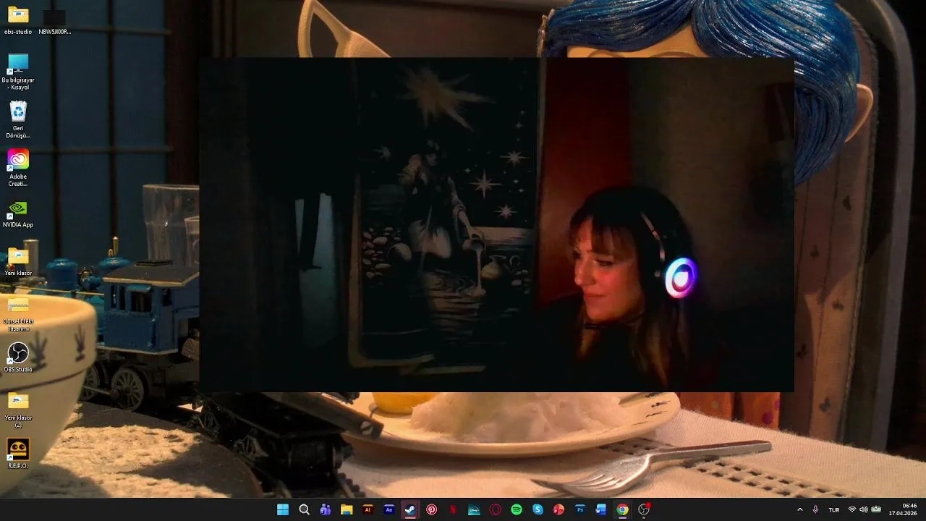Open the red-pink circular app in taskbar
Image resolution: width=926 pixels, height=521 pixels.
(x=558, y=509)
